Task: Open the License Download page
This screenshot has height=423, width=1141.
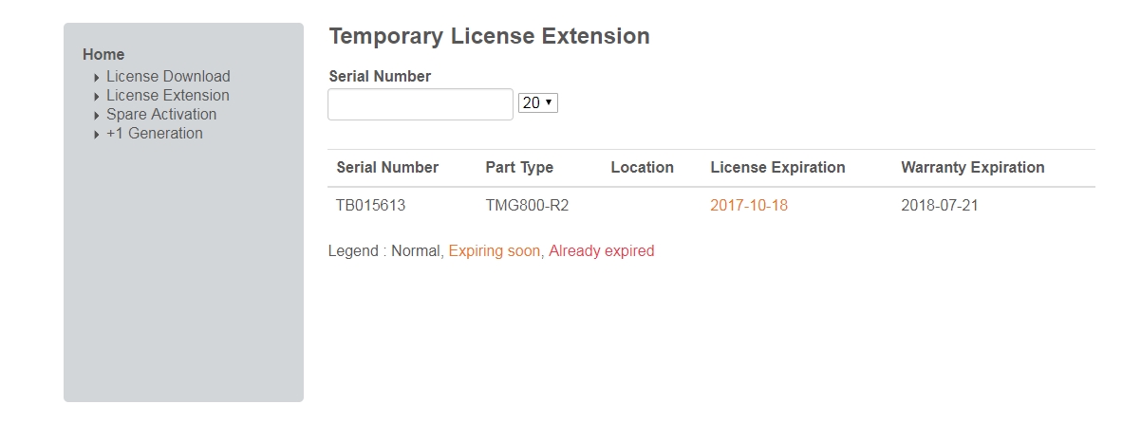Action: [x=168, y=77]
